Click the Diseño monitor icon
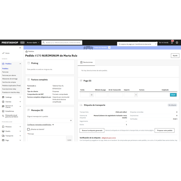This screenshot has width=181, height=181. [3, 131]
